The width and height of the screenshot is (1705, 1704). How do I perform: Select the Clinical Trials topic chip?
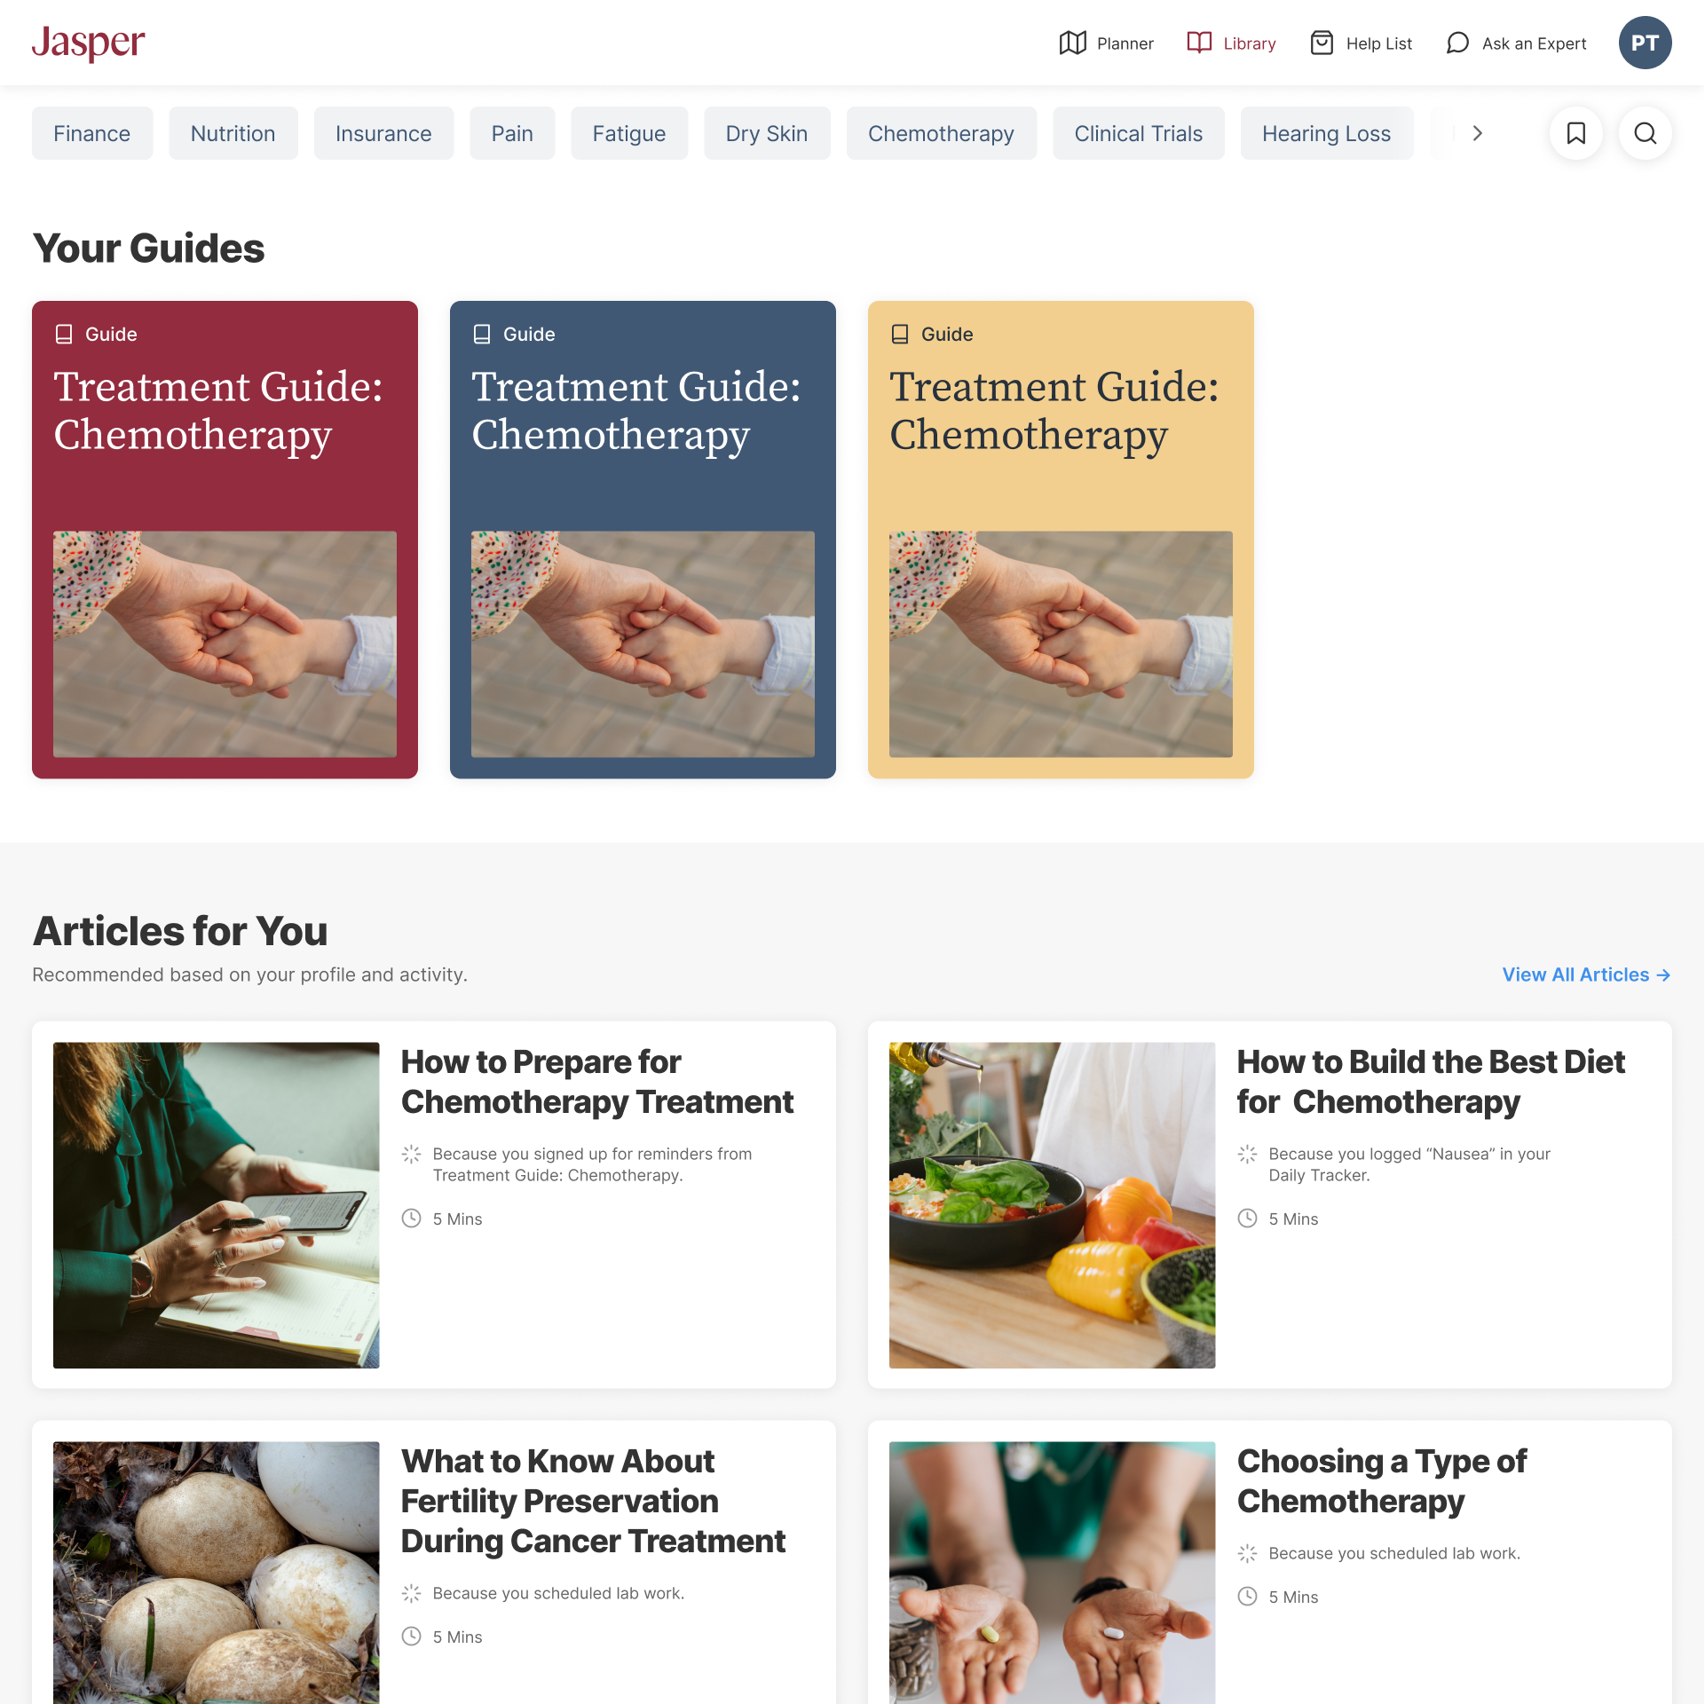[1138, 133]
